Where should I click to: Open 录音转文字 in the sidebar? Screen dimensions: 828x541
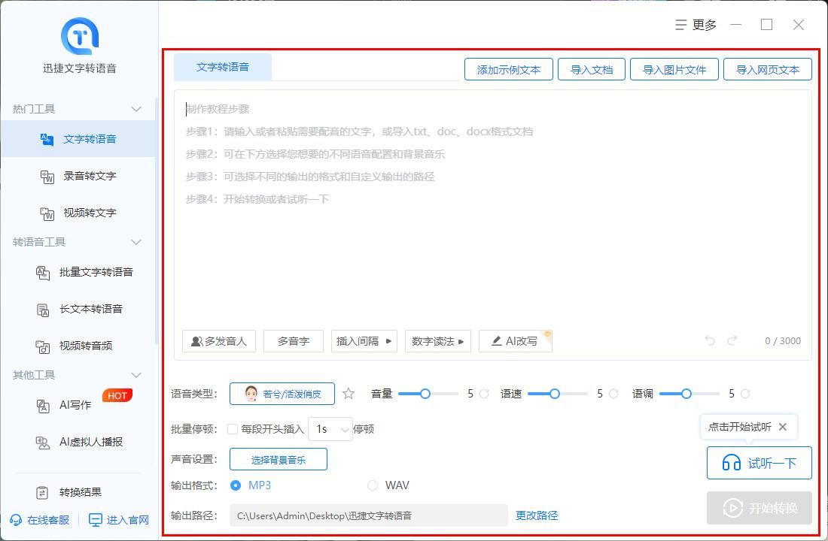coord(78,176)
